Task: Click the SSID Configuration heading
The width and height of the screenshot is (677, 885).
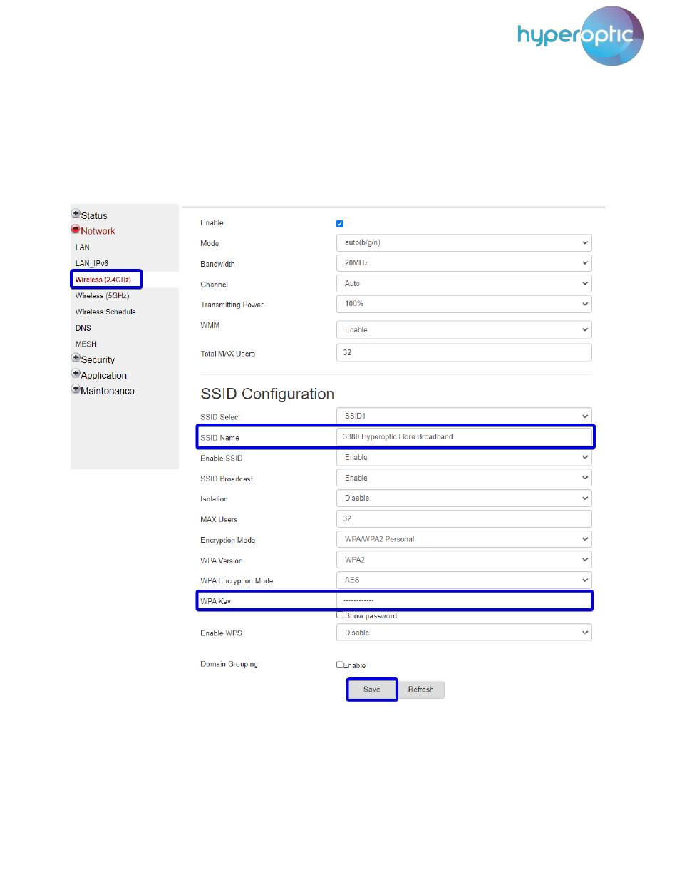Action: (x=267, y=394)
